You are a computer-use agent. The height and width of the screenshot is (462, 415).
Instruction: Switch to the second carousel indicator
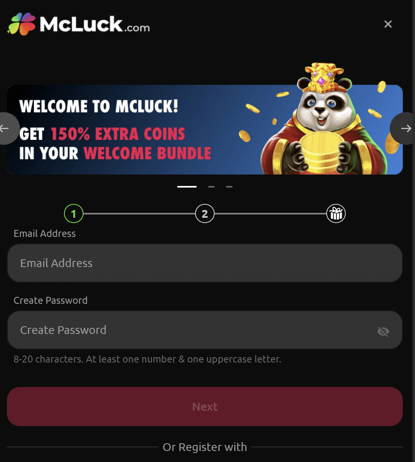[211, 187]
